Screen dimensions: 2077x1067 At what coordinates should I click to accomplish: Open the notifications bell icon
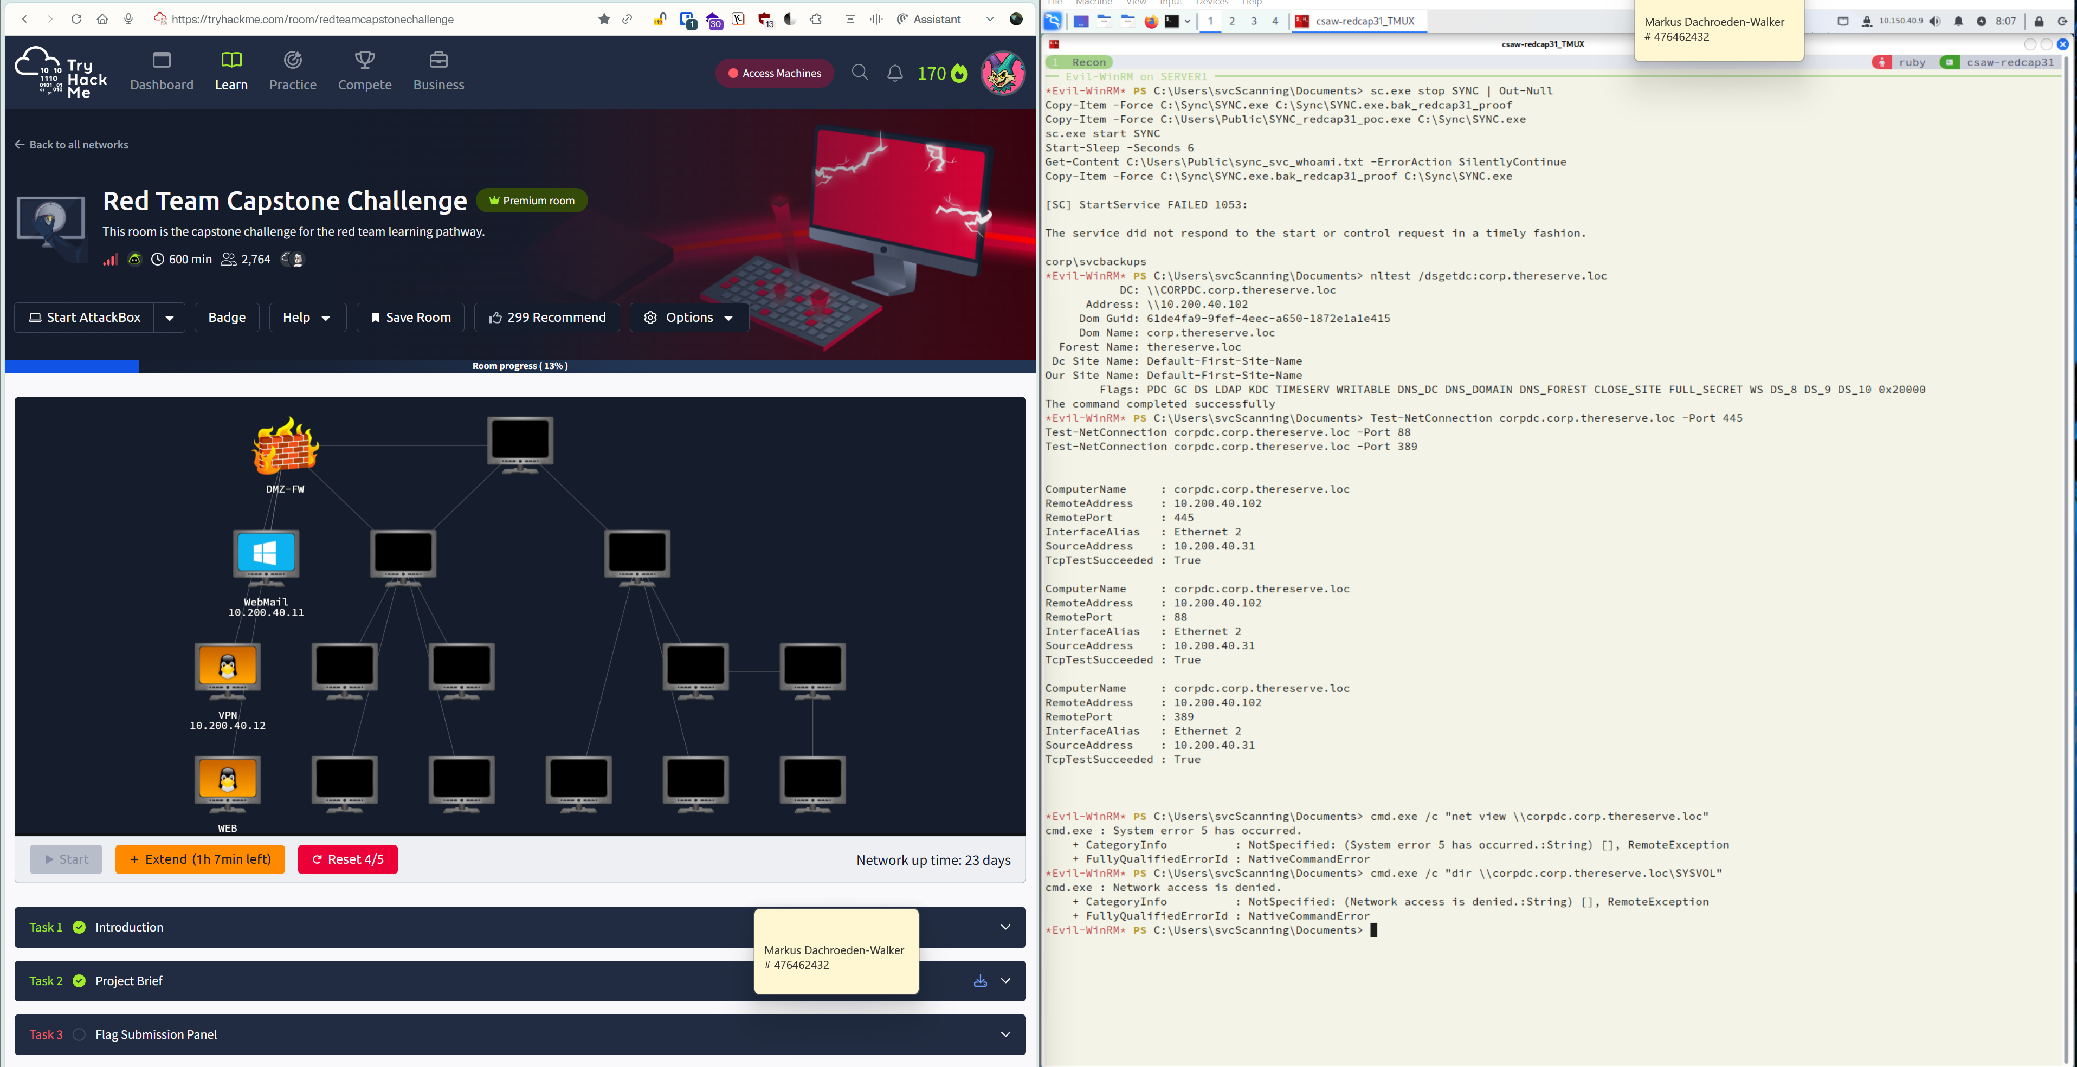click(895, 73)
